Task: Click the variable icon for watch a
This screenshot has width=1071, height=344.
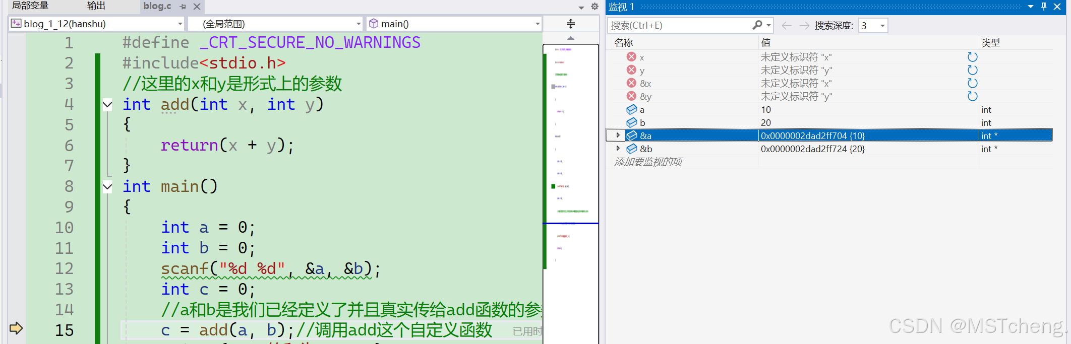Action: (x=632, y=109)
